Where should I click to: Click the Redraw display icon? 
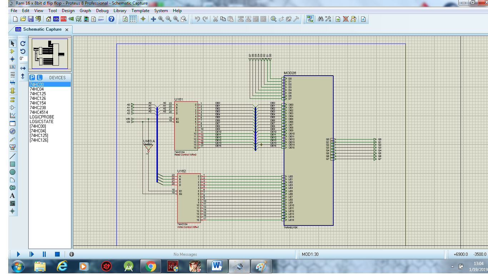(125, 19)
